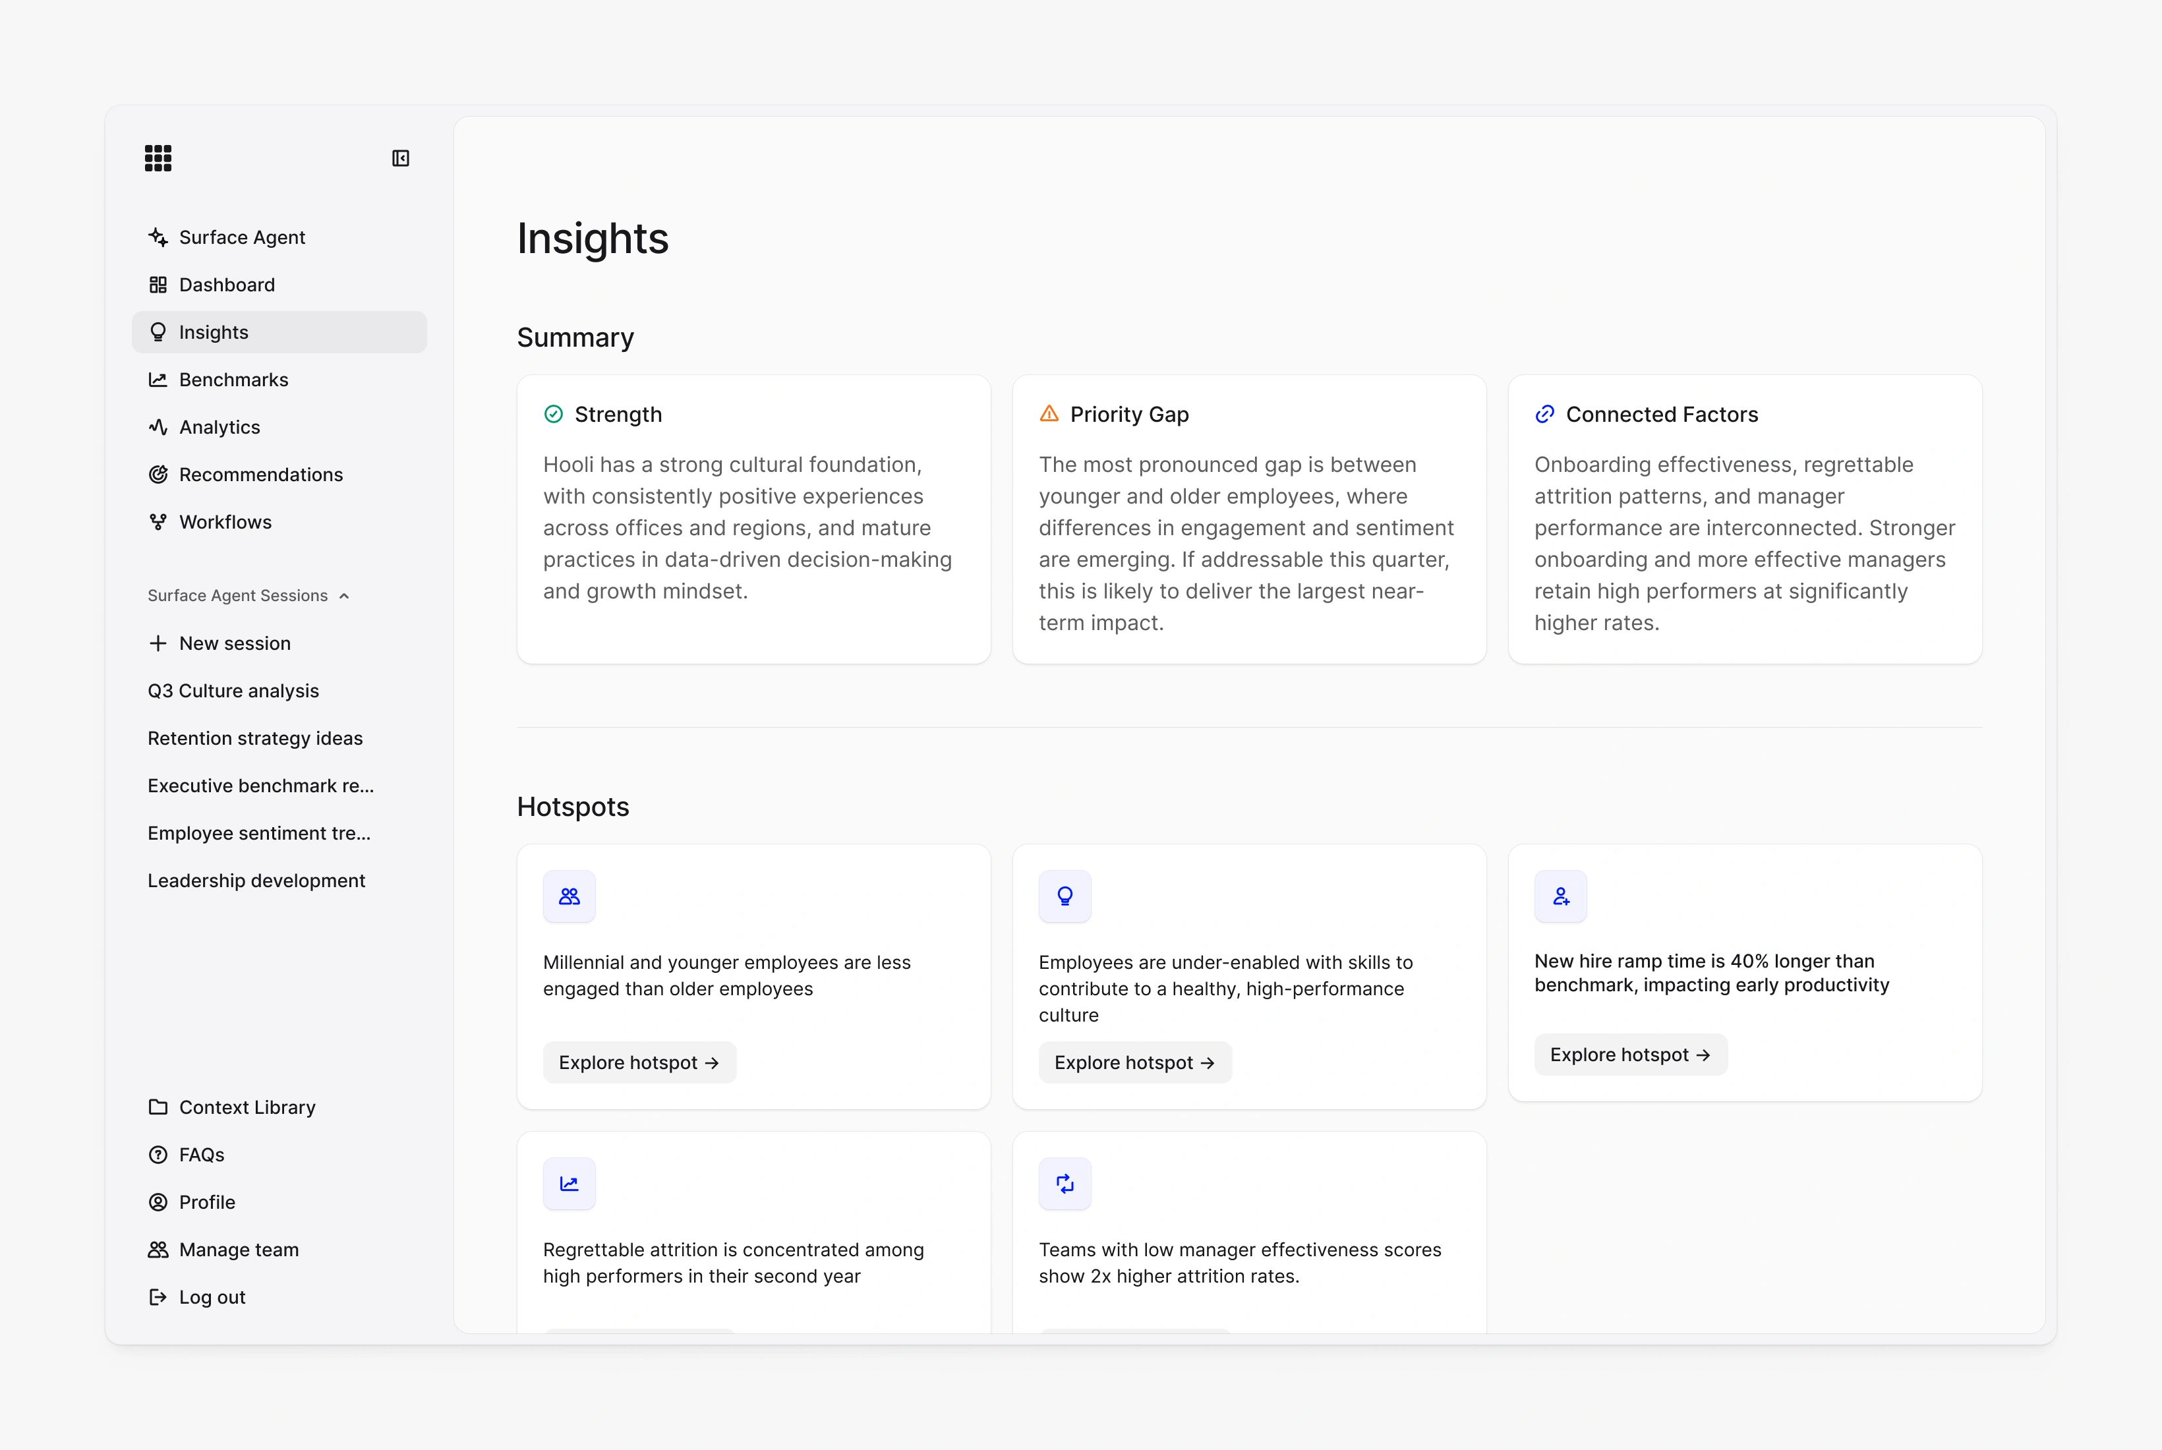The height and width of the screenshot is (1450, 2162).
Task: Open the Leadership development session
Action: (279, 881)
